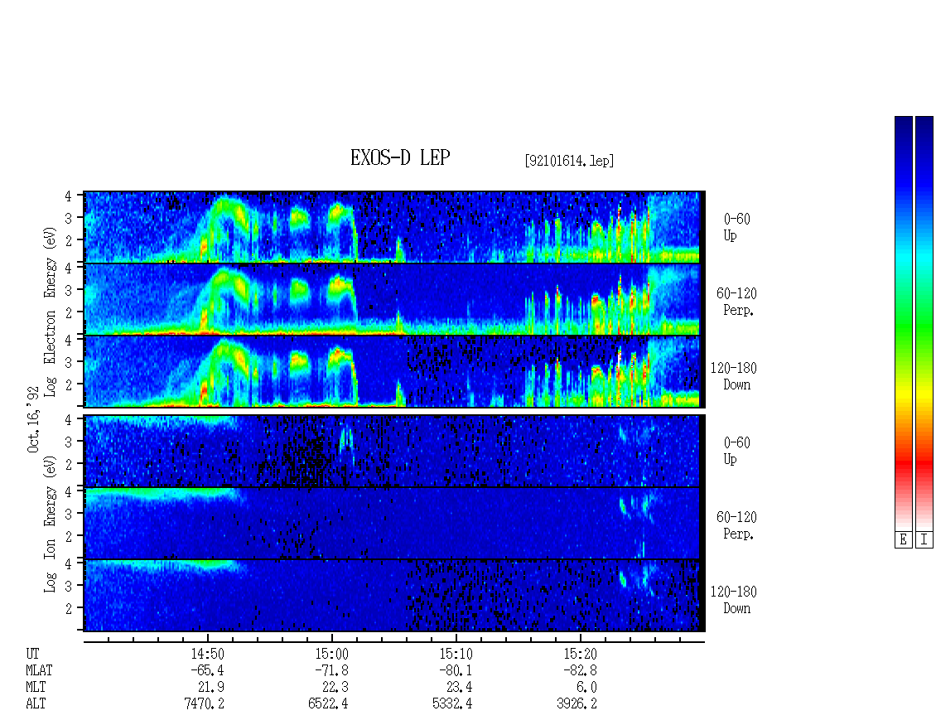Image resolution: width=936 pixels, height=725 pixels.
Task: Select the ion panel's 120-180 Down label
Action: coord(734,600)
